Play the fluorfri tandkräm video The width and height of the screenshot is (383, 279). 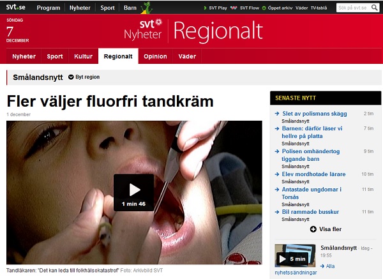[133, 192]
